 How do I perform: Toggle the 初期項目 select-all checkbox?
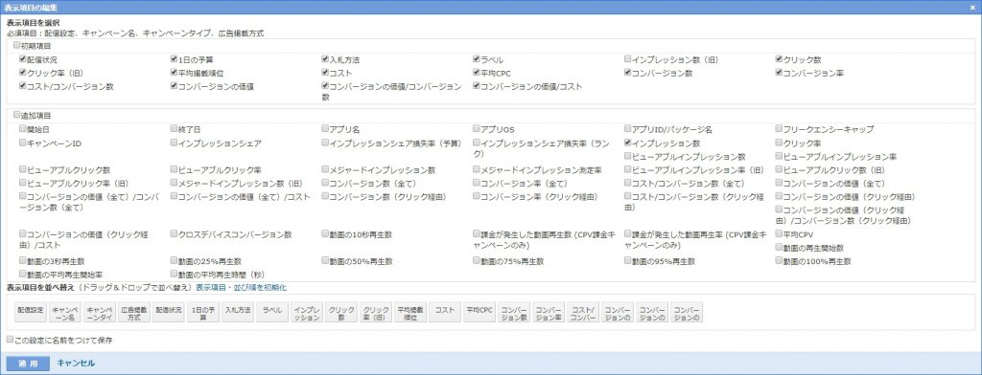[x=17, y=46]
